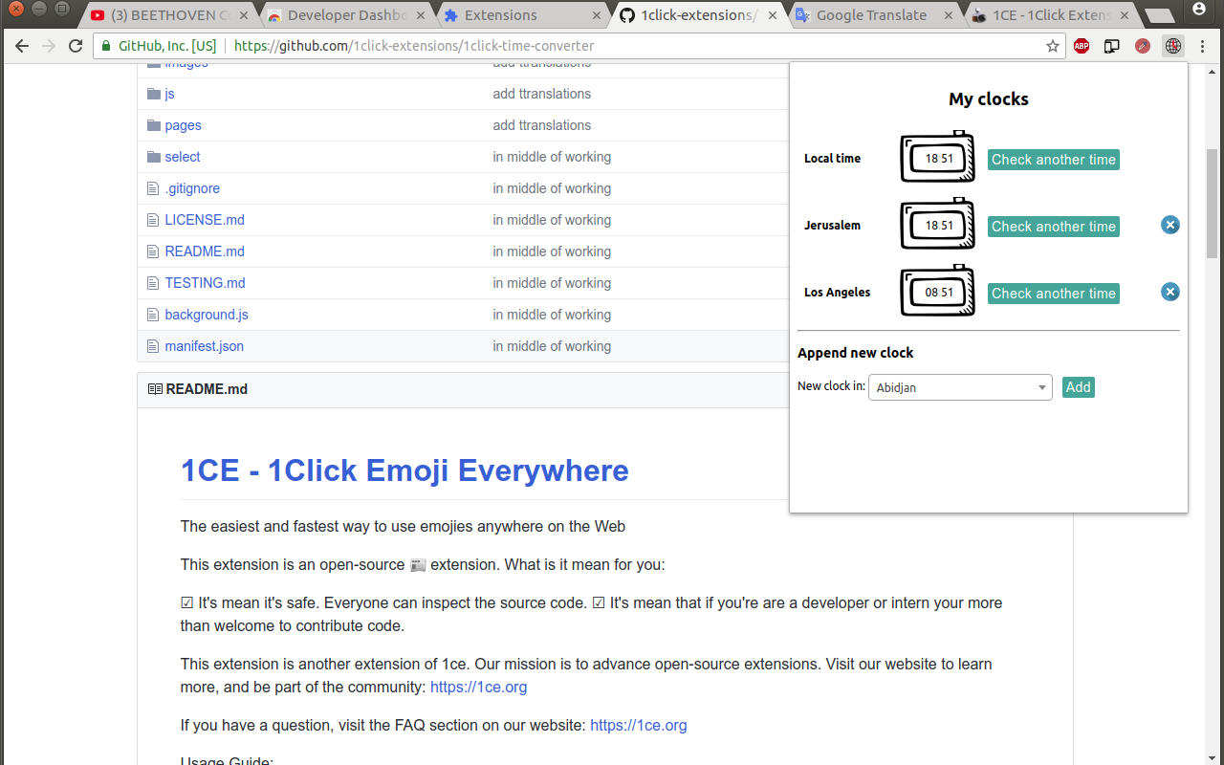Open the time converter globe extension icon
This screenshot has height=765, width=1224.
tap(1173, 46)
